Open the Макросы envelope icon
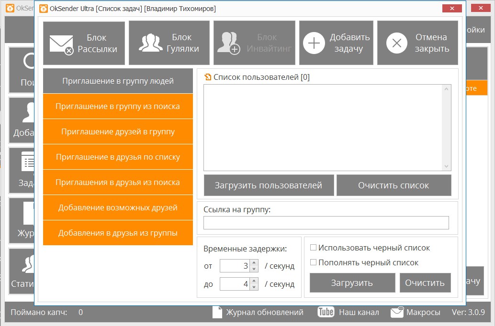 click(397, 313)
